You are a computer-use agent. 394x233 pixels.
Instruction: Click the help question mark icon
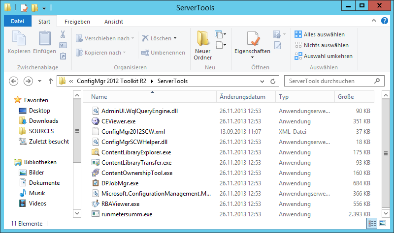[x=385, y=21]
